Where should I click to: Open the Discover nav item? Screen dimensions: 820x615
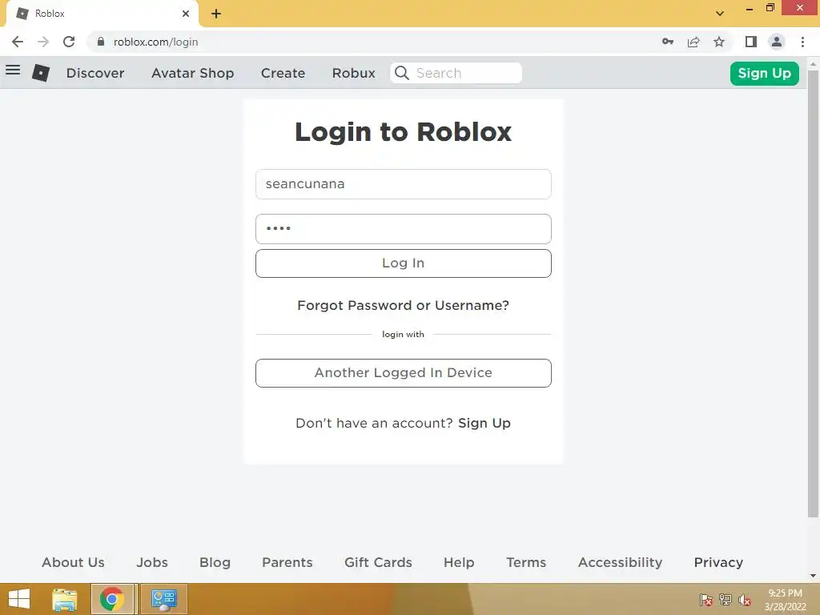[x=95, y=73]
